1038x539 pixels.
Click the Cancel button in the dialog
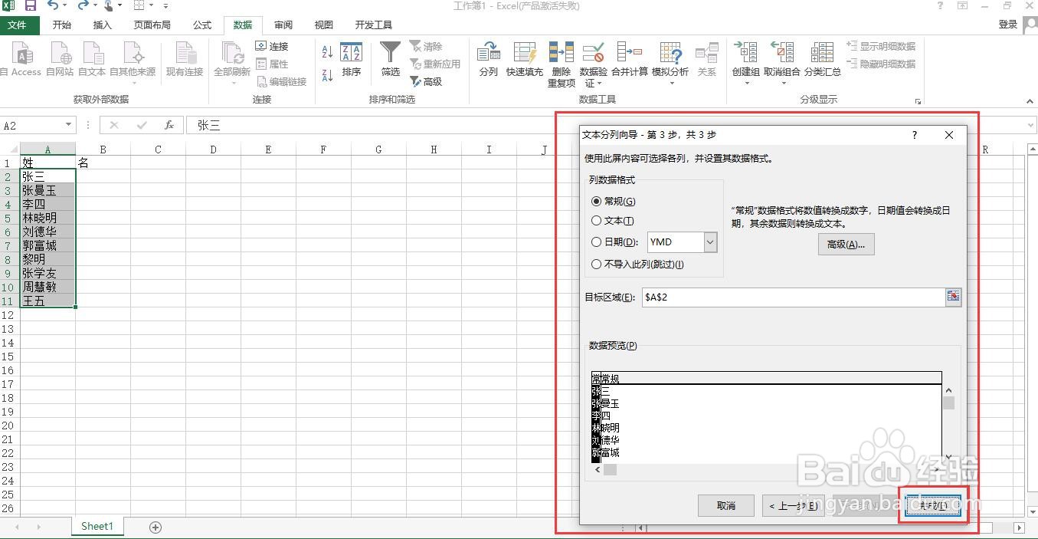[x=725, y=505]
